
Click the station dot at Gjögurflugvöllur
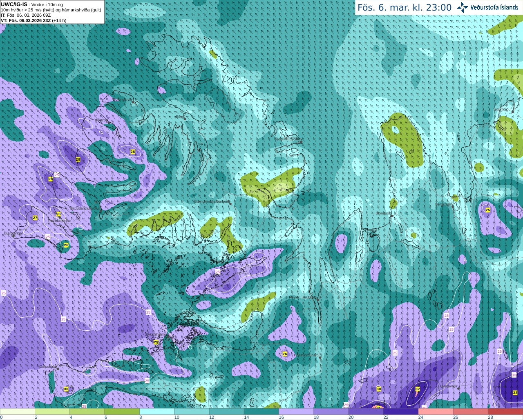coord(302,141)
